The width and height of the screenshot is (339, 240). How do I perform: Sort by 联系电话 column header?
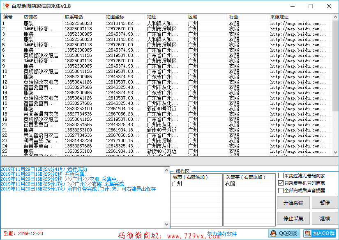pos(83,17)
